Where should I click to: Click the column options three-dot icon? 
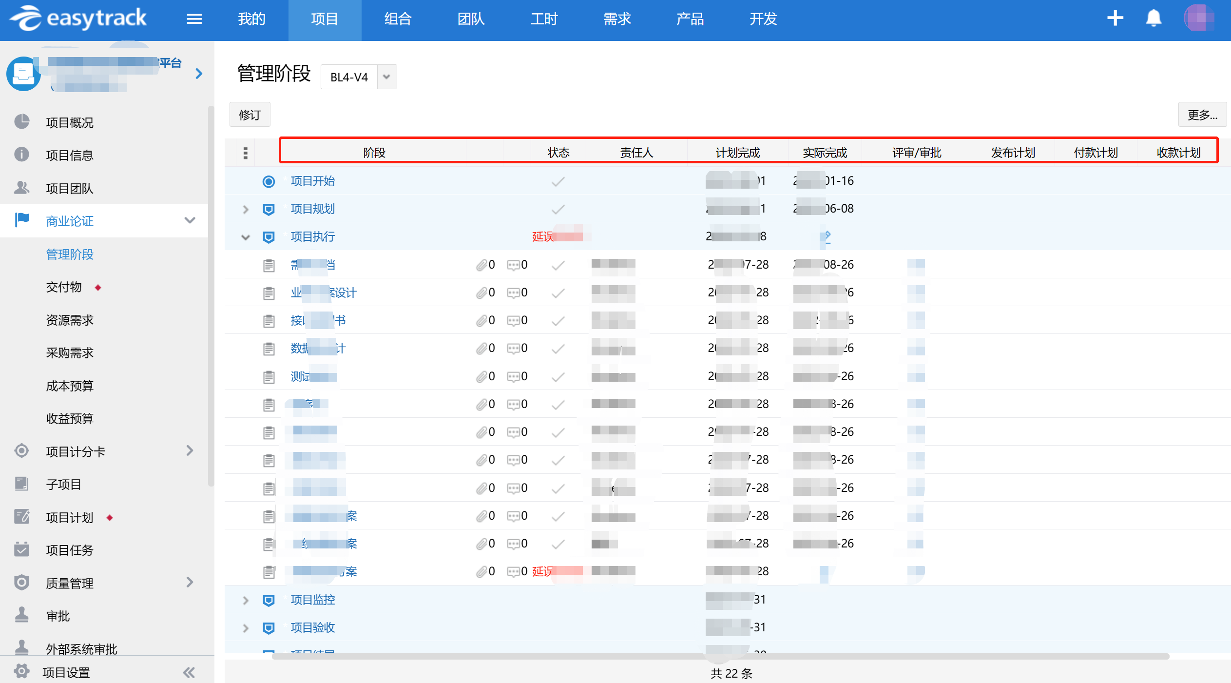[246, 153]
